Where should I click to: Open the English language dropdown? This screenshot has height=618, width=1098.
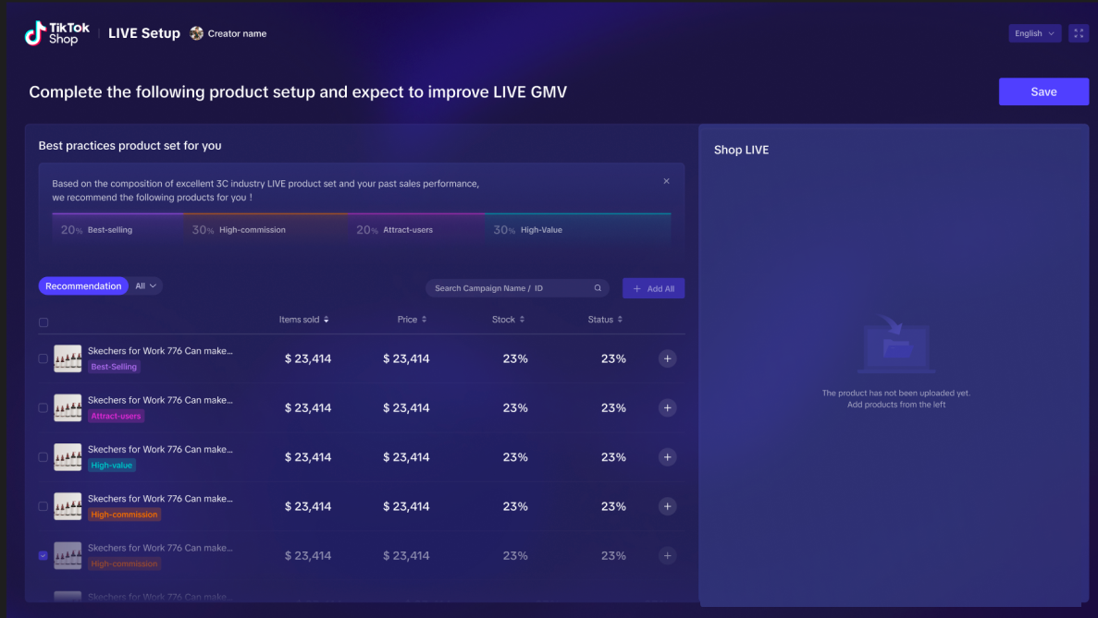[x=1034, y=33]
